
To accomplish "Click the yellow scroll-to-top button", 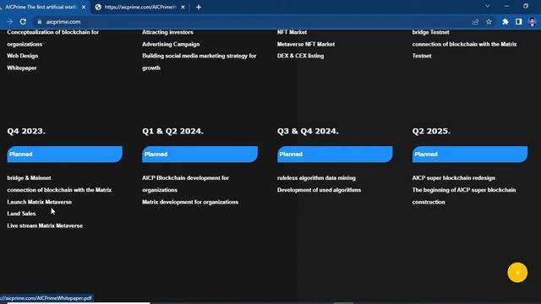I will [517, 272].
